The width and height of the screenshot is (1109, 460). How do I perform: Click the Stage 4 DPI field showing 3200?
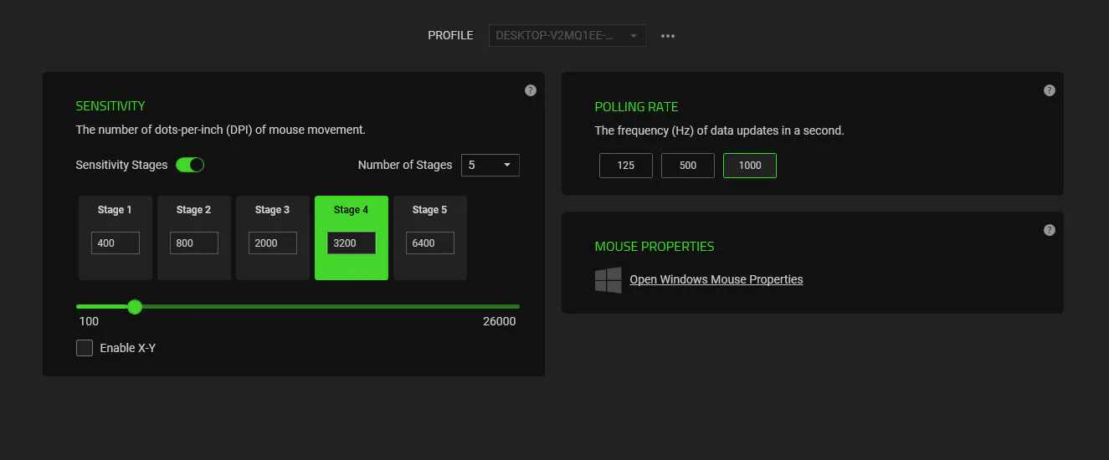pos(352,243)
